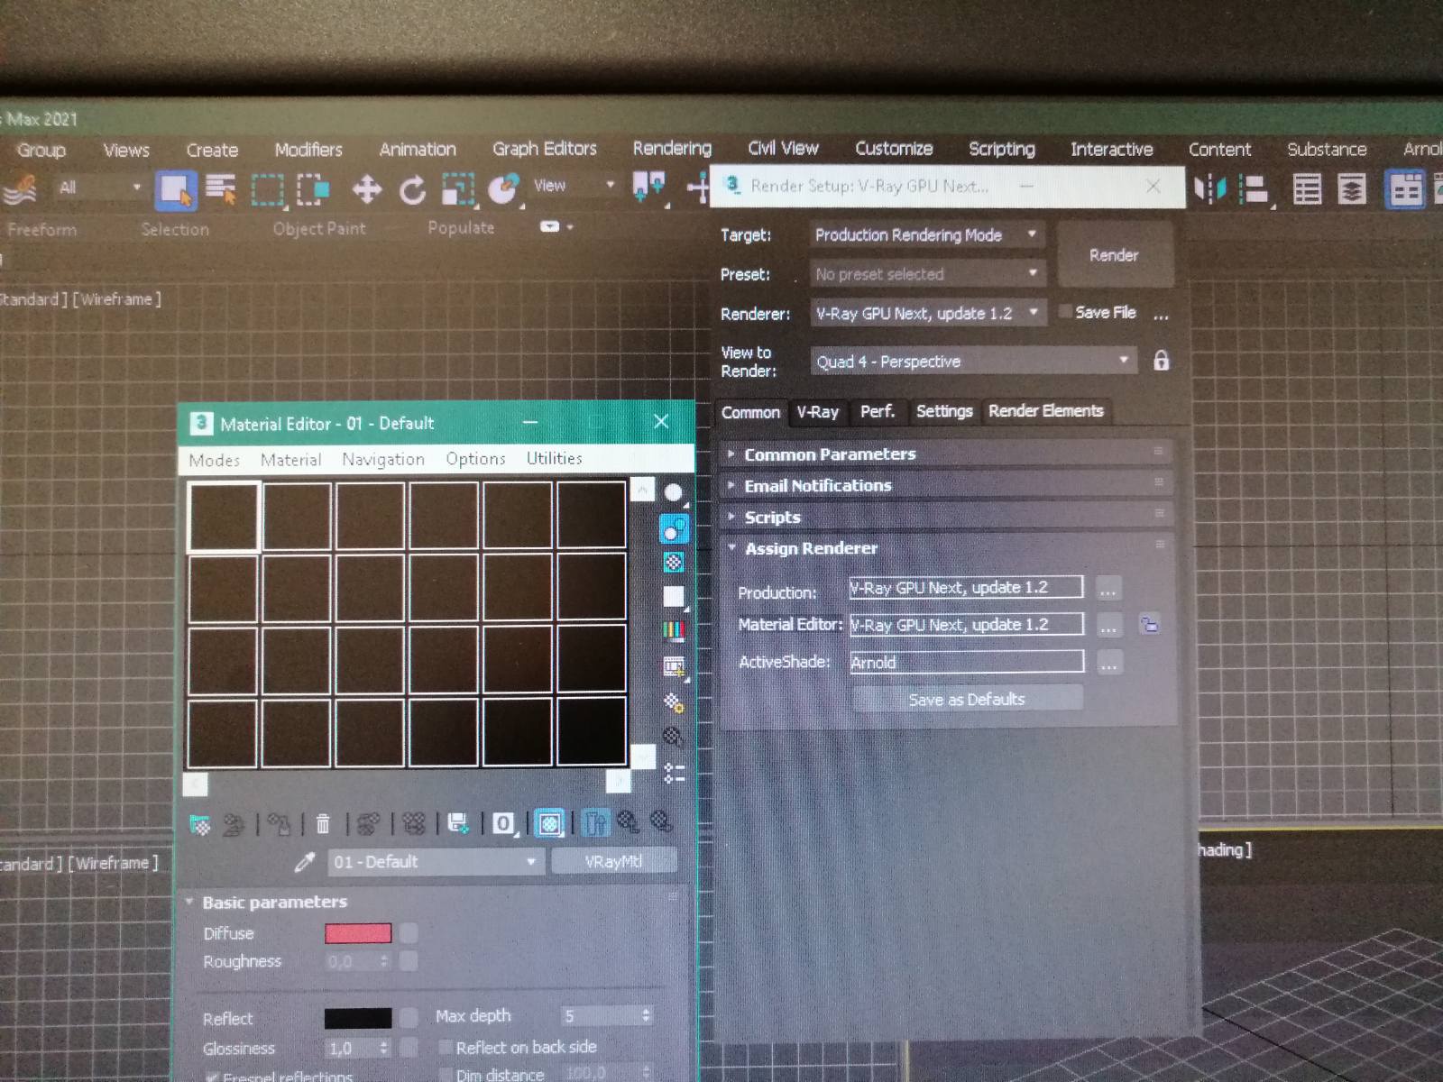1443x1082 pixels.
Task: Toggle Dim distance checkbox
Action: 446,1075
